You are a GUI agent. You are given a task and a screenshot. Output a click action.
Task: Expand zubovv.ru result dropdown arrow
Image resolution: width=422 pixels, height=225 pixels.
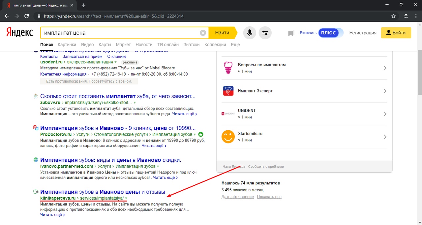pyautogui.click(x=135, y=103)
